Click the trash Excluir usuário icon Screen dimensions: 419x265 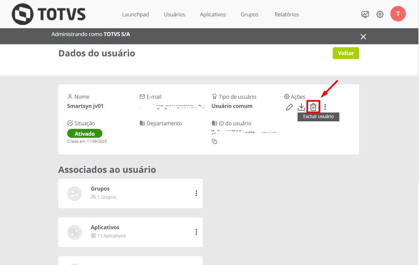pyautogui.click(x=313, y=107)
